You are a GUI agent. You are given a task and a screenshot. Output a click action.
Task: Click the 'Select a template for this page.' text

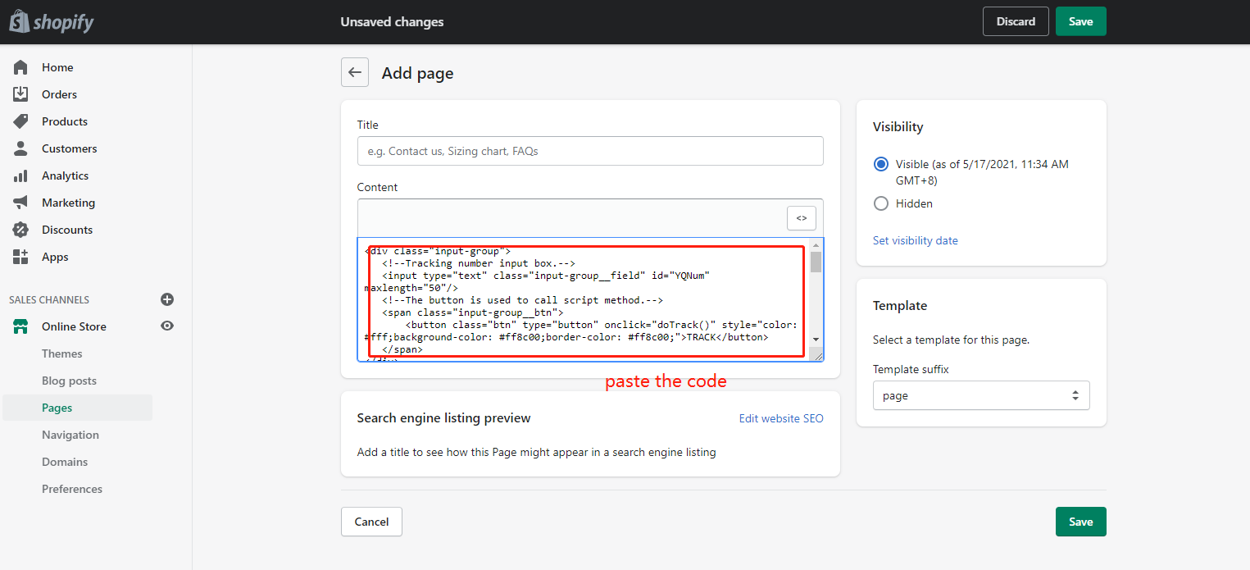[x=951, y=340]
